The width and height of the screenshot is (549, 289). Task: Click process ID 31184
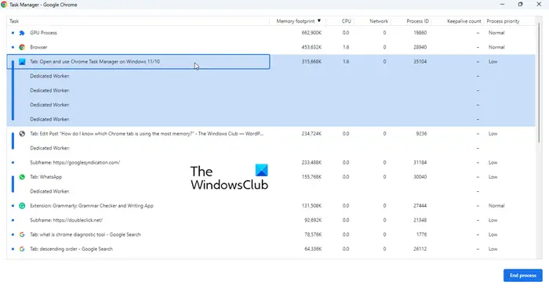point(420,162)
